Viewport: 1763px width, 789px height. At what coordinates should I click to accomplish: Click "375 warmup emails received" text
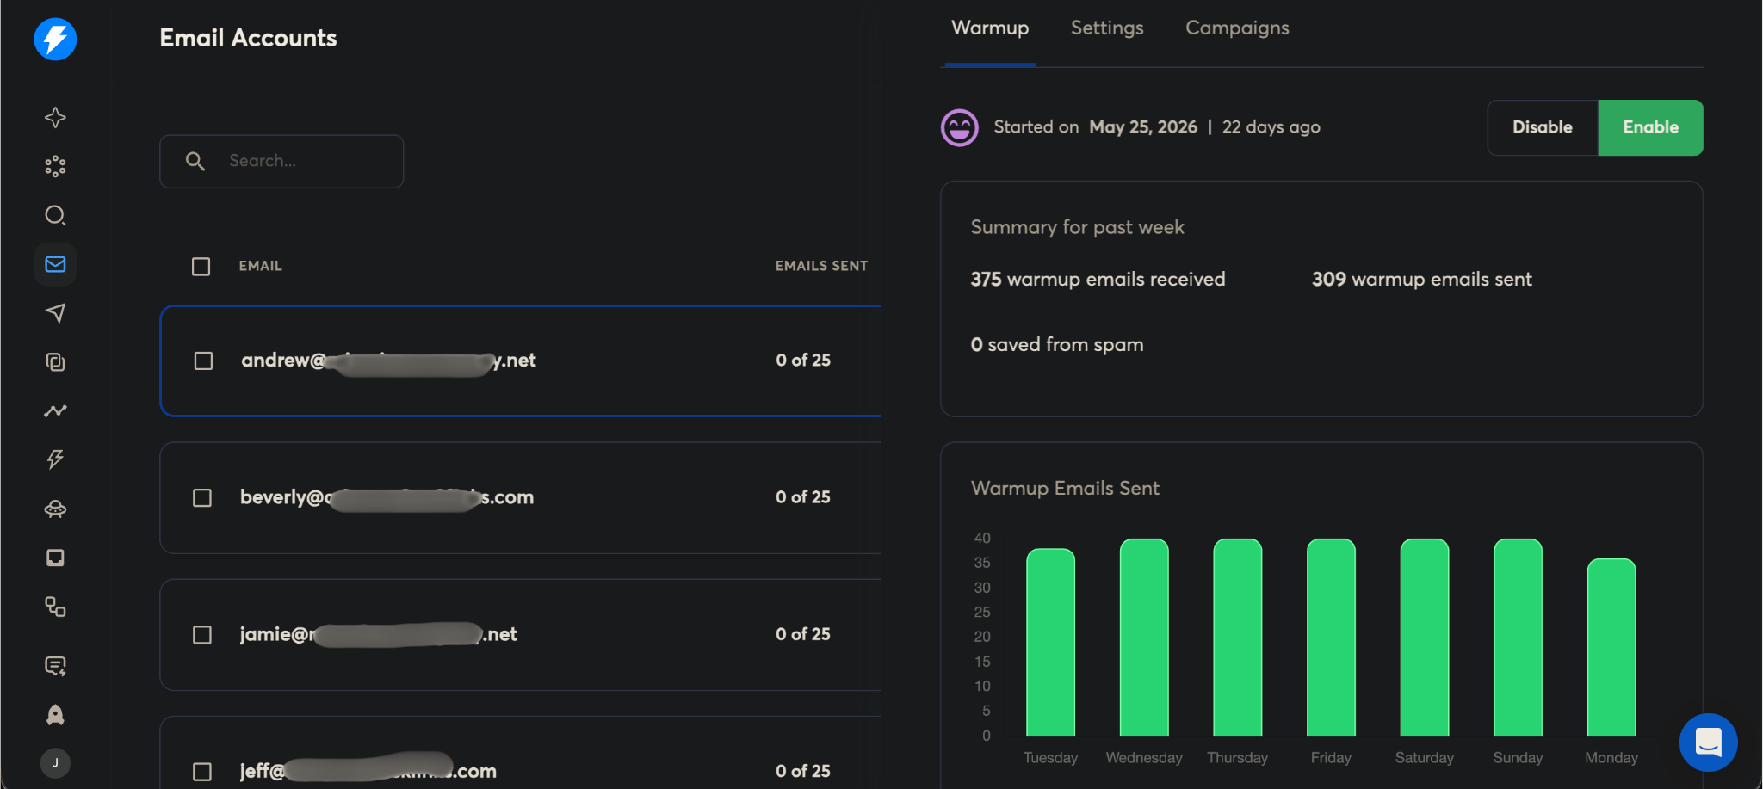tap(1098, 279)
